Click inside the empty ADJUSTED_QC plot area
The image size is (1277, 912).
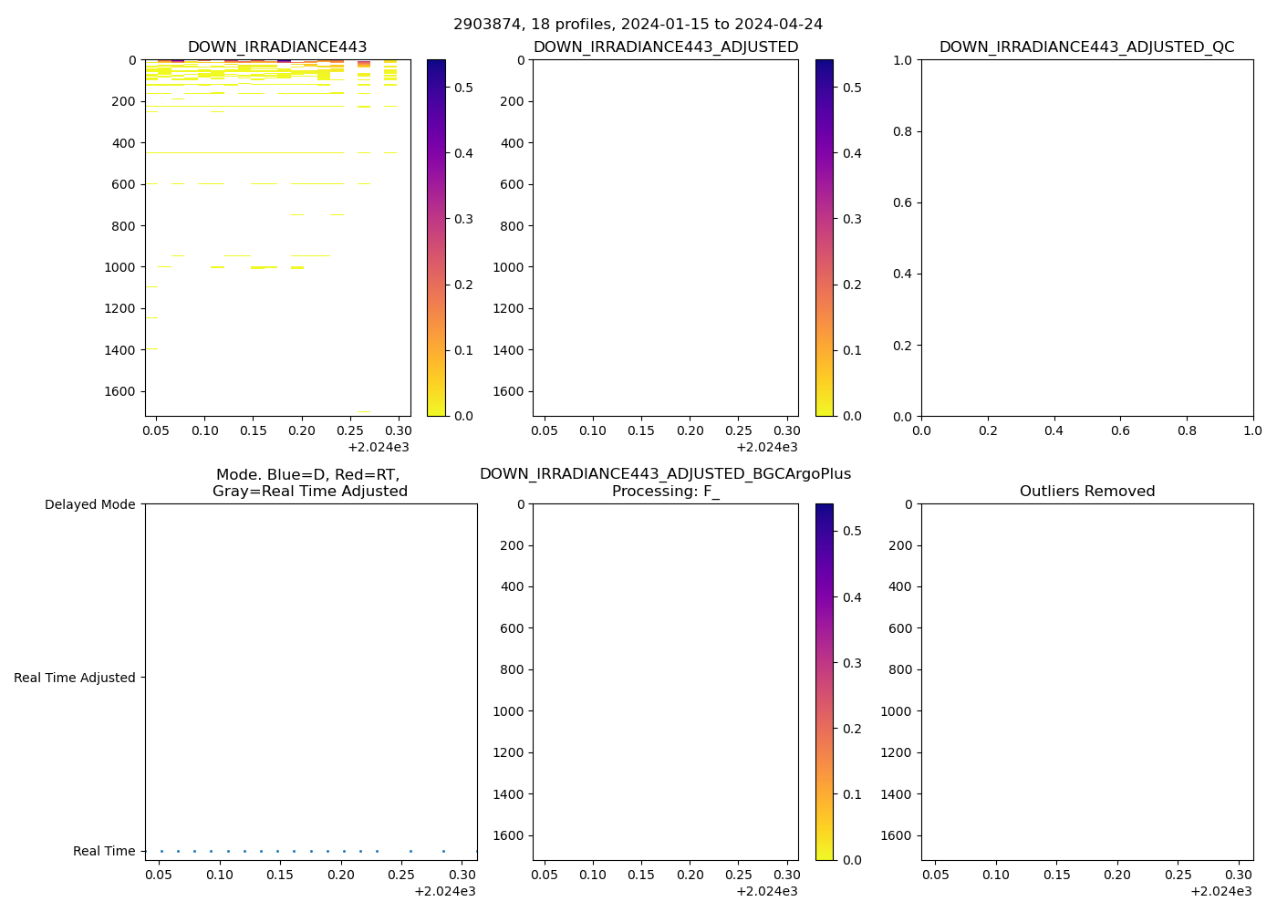point(1086,237)
